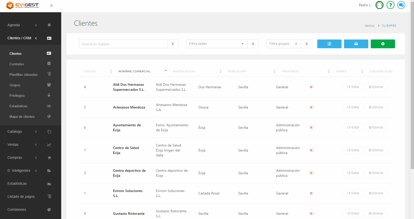Open Mapa de clientes menu item

tap(22, 117)
